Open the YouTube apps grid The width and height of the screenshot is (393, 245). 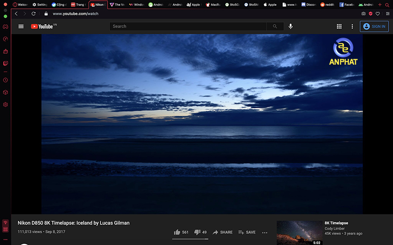pos(339,26)
